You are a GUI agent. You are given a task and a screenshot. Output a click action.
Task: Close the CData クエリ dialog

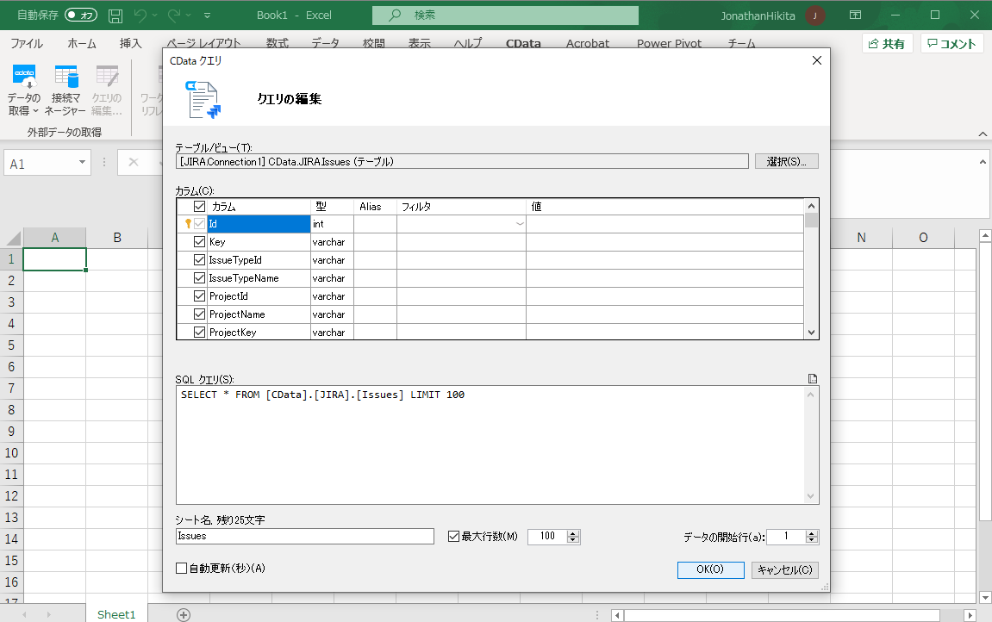click(x=817, y=60)
